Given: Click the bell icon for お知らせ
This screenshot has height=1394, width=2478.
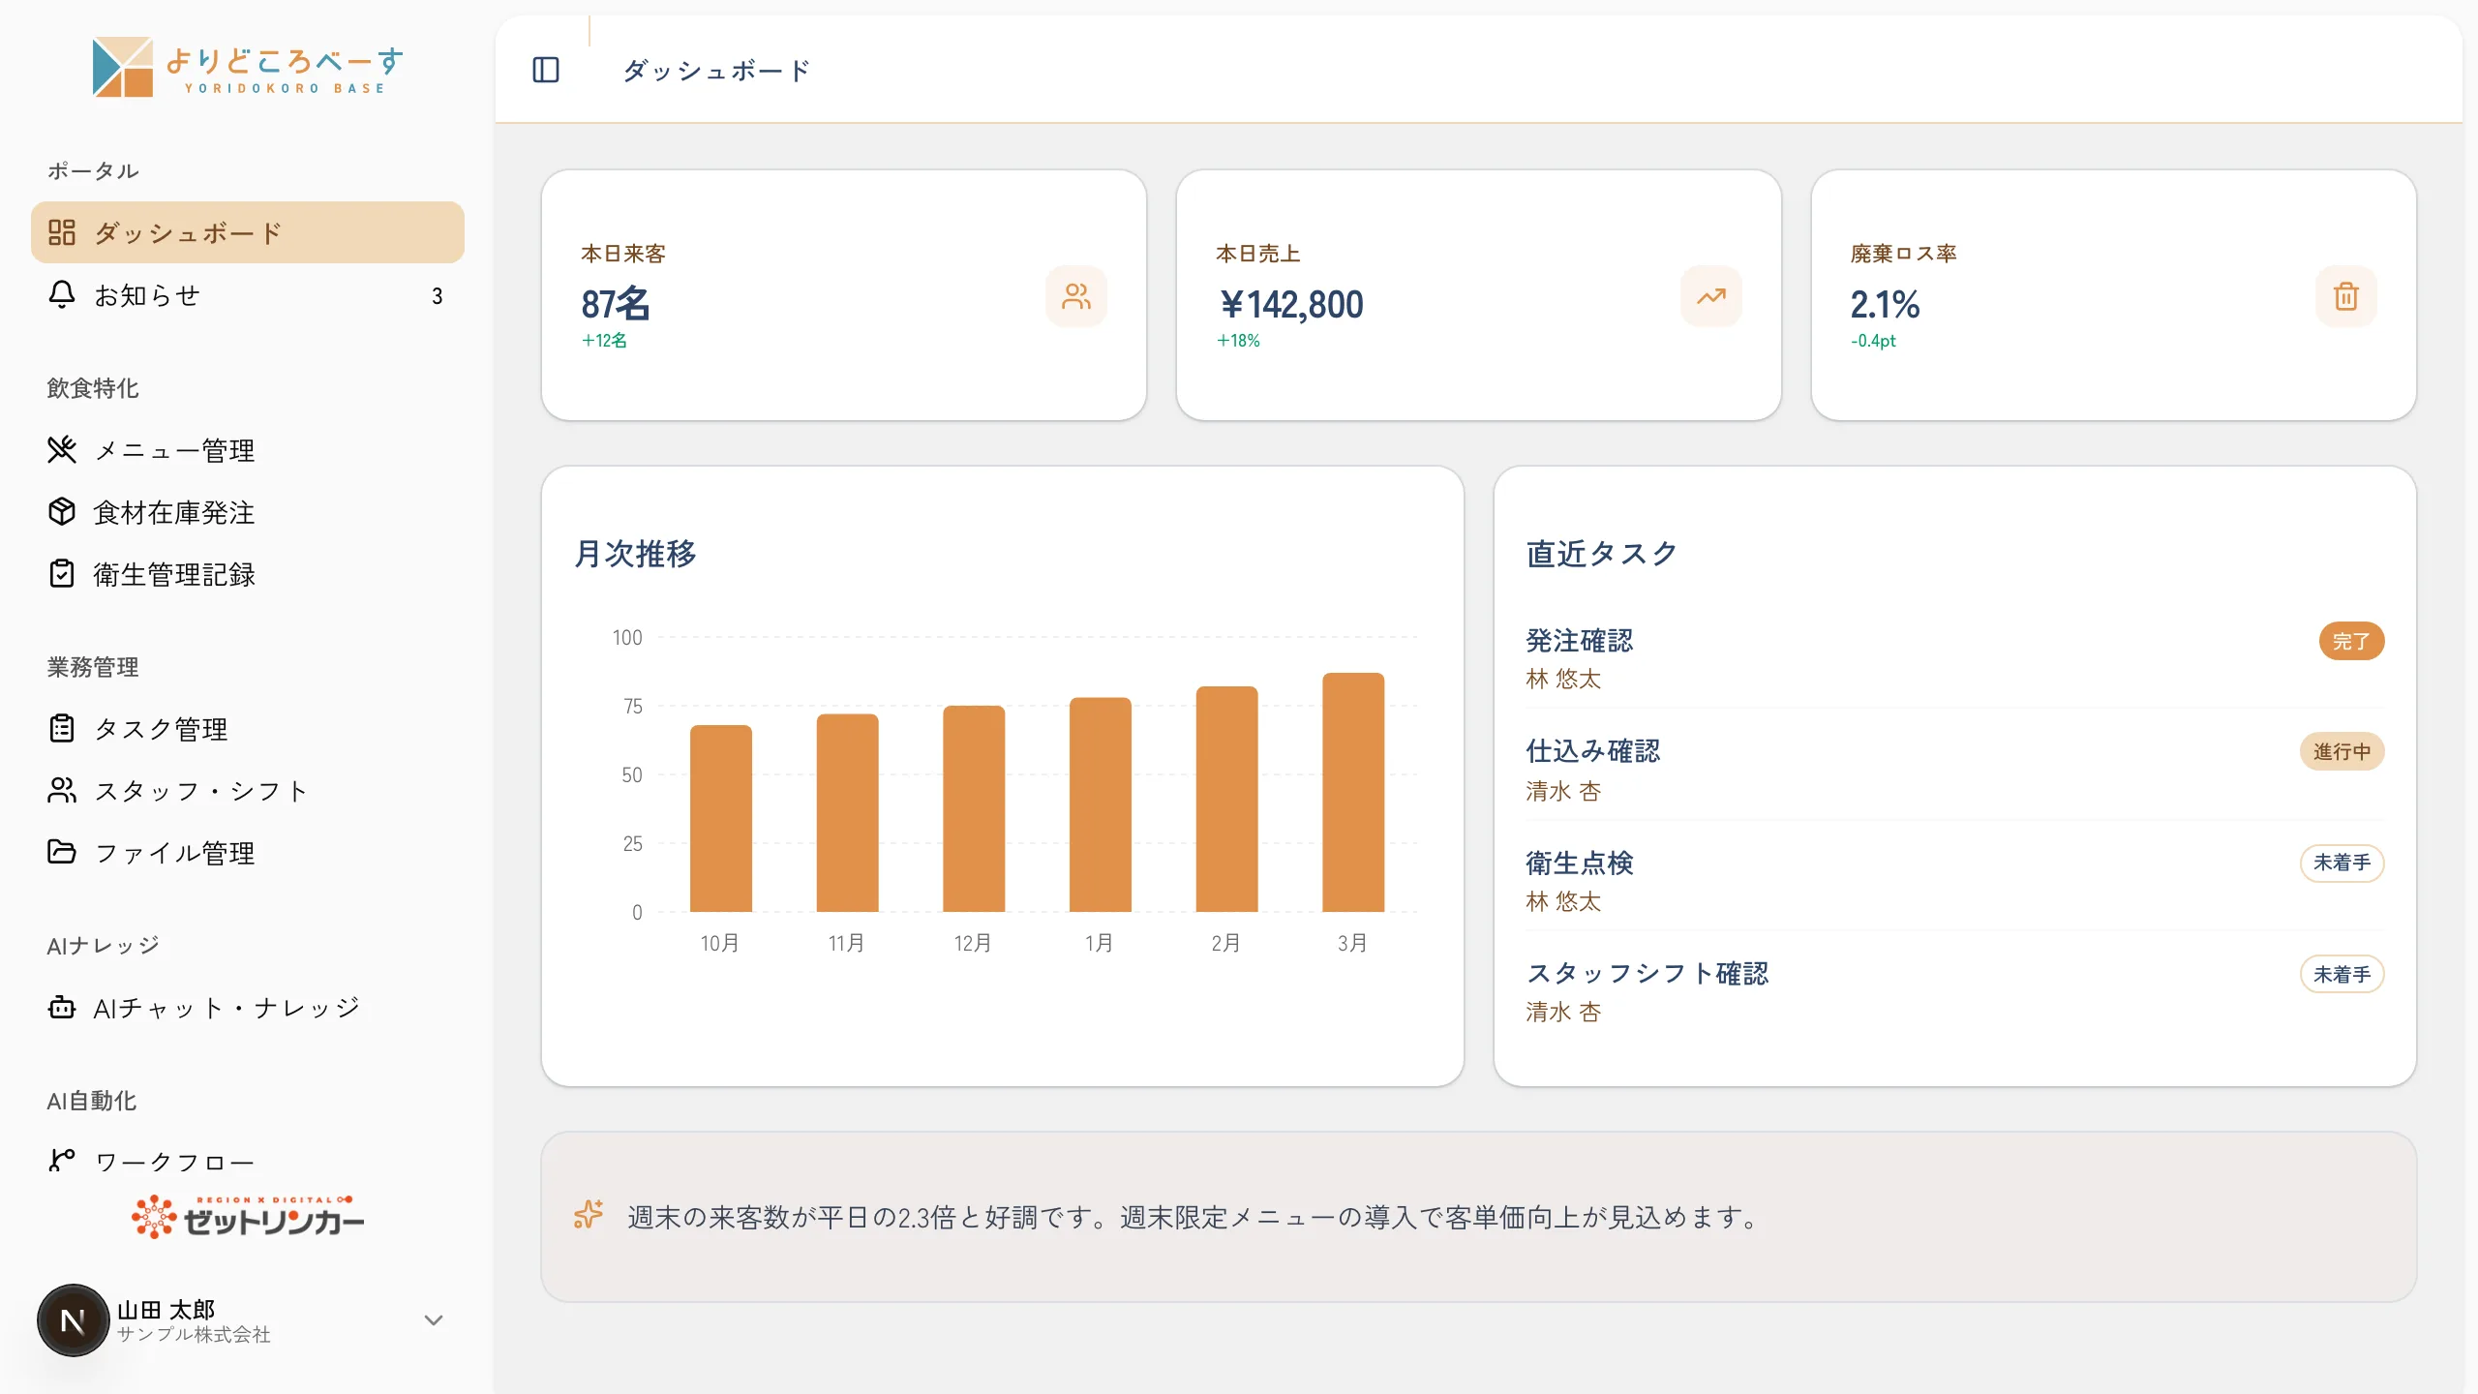Looking at the screenshot, I should [62, 294].
